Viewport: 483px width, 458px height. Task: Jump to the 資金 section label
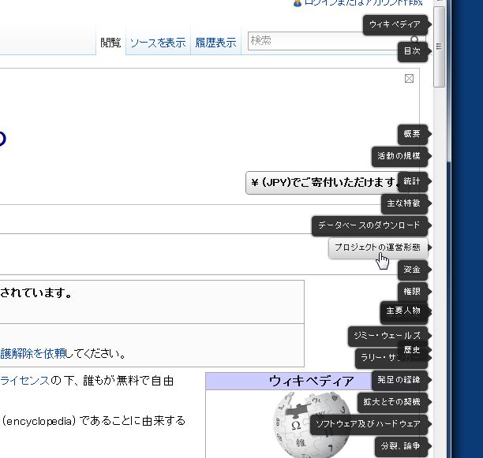[412, 270]
